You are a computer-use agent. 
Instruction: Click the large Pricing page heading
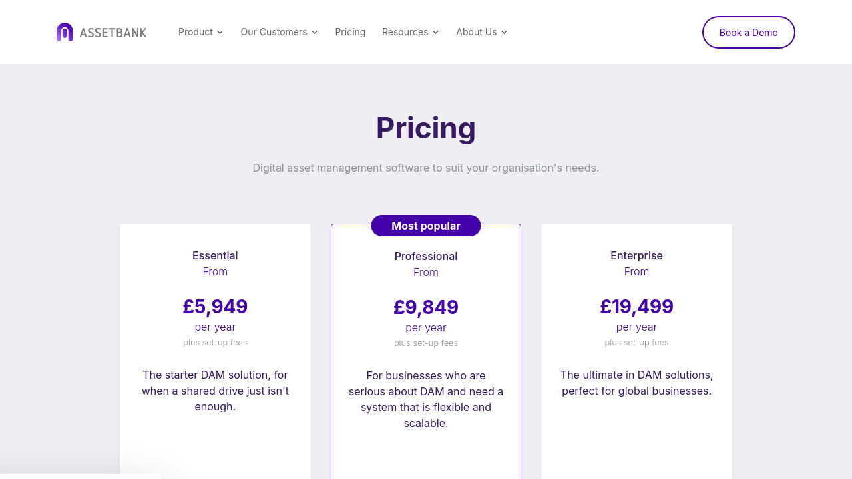pos(426,128)
